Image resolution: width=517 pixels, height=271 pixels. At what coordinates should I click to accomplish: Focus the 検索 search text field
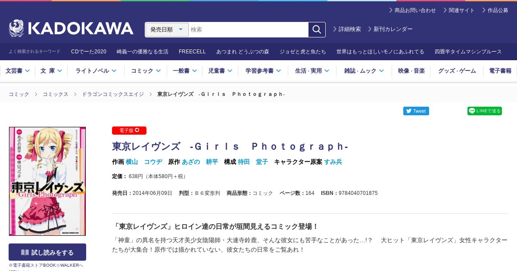point(249,30)
